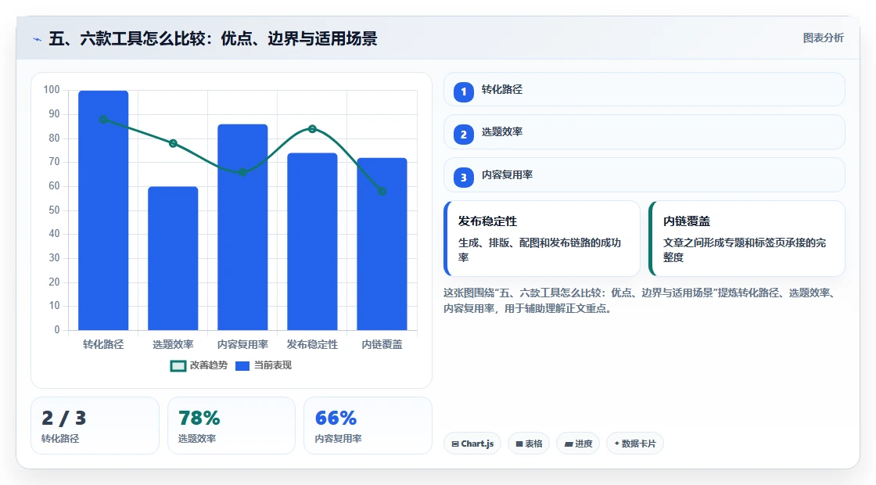876x485 pixels.
Task: Click the y-axis value 50
Action: click(x=54, y=210)
